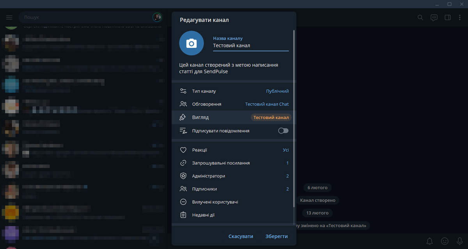Open the Підписники subscribers row
The width and height of the screenshot is (468, 249).
[234, 189]
